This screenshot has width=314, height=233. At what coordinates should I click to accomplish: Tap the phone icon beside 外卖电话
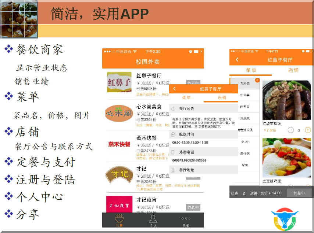(x=173, y=152)
